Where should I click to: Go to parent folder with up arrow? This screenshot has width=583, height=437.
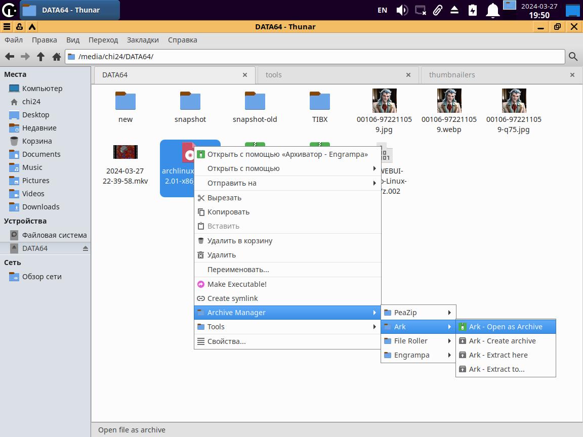pyautogui.click(x=41, y=57)
